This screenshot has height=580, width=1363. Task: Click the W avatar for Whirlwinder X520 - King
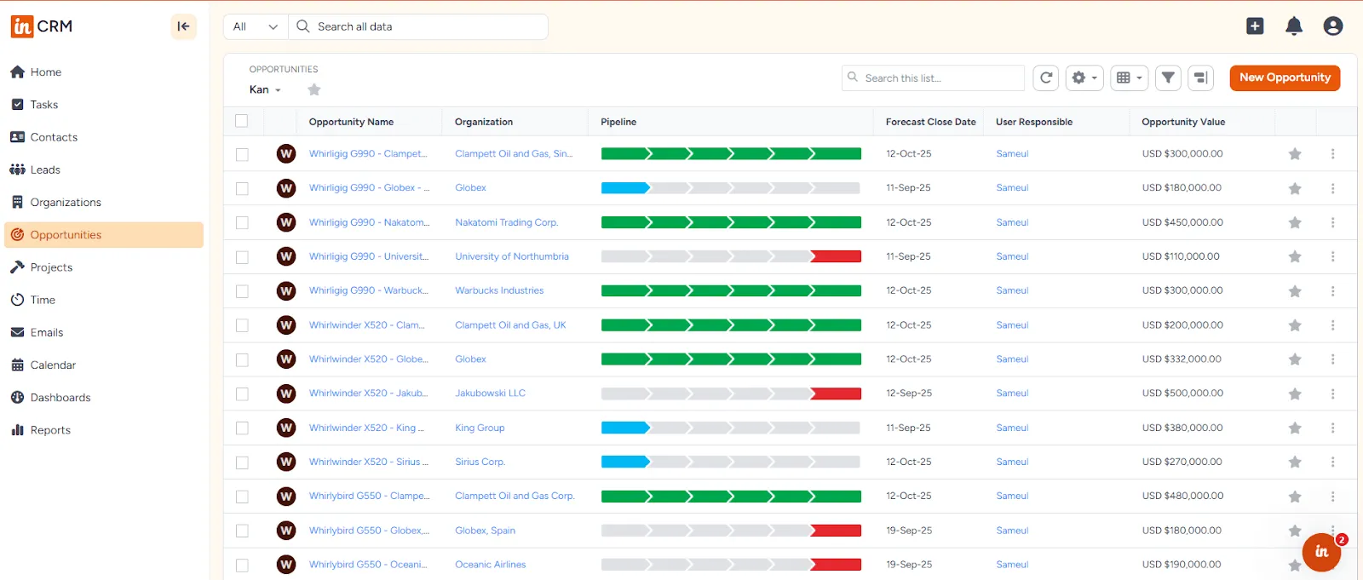[286, 428]
